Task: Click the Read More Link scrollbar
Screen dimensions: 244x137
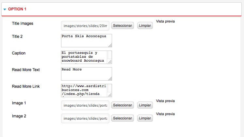Action: click(x=109, y=88)
